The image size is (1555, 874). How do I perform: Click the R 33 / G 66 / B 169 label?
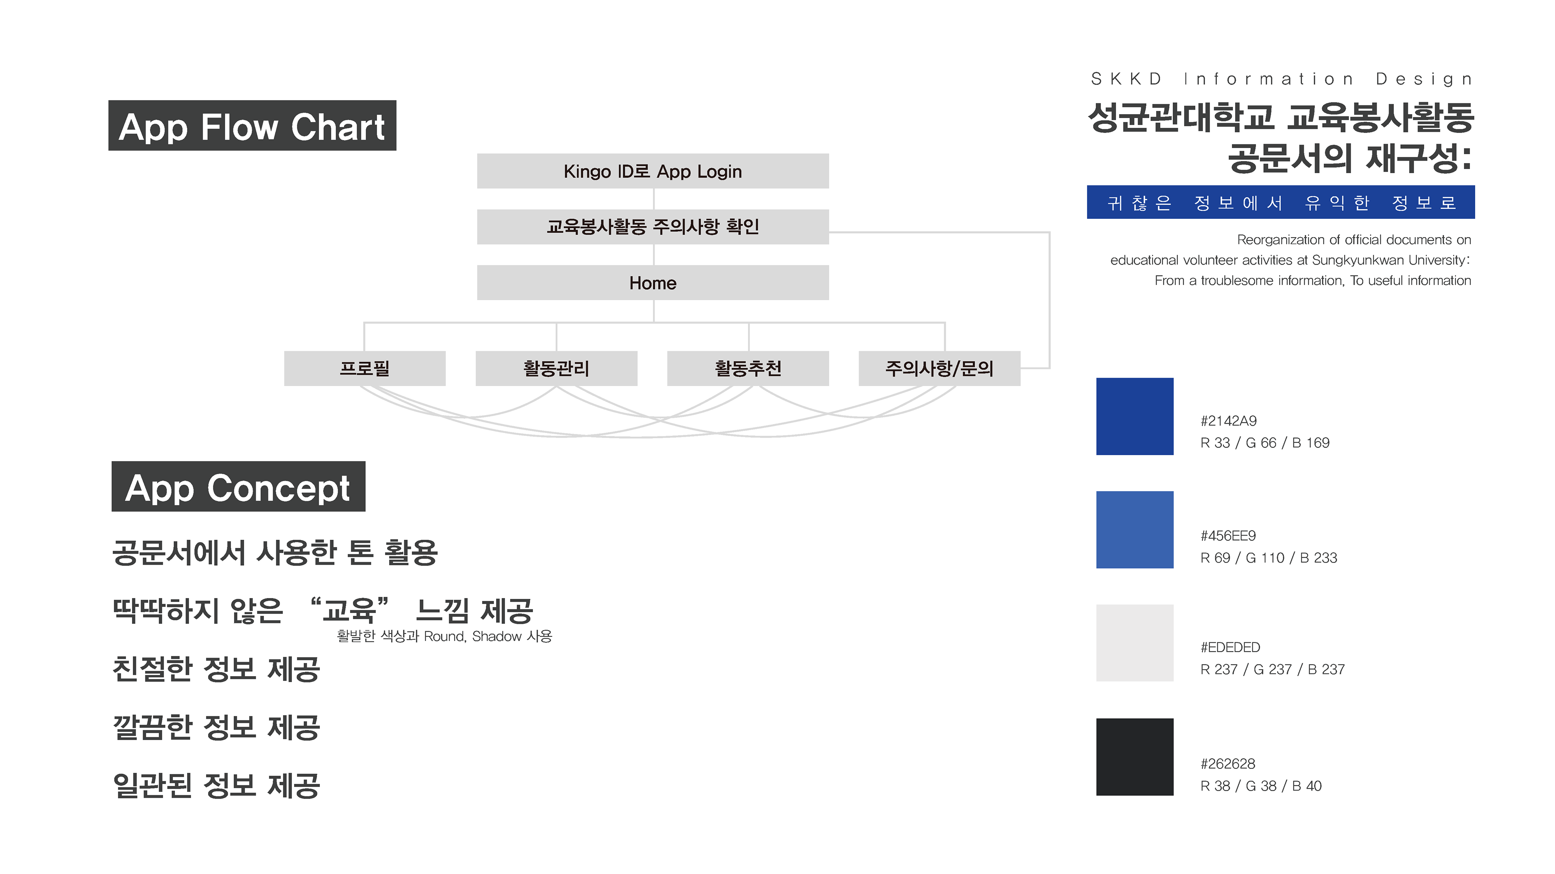(1265, 443)
